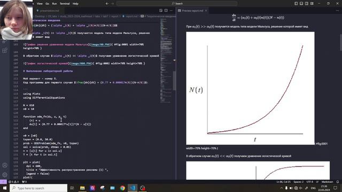Open the Help menu
The image size is (342, 192).
[x=75, y=4]
